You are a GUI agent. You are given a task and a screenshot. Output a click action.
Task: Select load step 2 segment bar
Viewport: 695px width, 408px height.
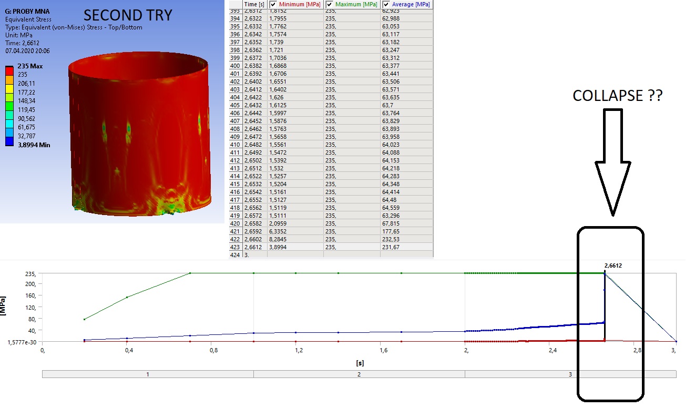359,375
